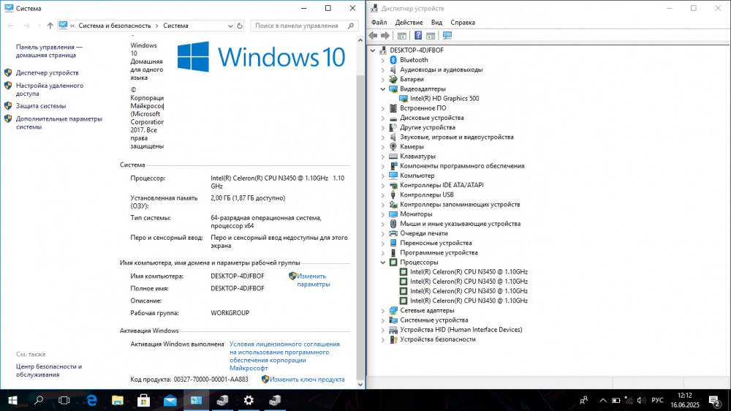Open Microsoft Store from the taskbar
Image resolution: width=731 pixels, height=411 pixels.
tap(144, 400)
